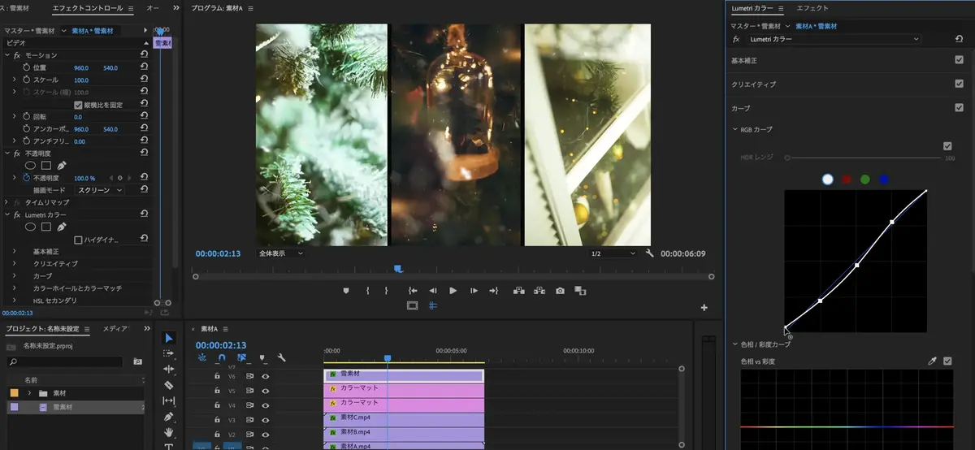975x450 pixels.
Task: Toggle the Curves (カーブ) section checkbox
Action: pyautogui.click(x=959, y=108)
